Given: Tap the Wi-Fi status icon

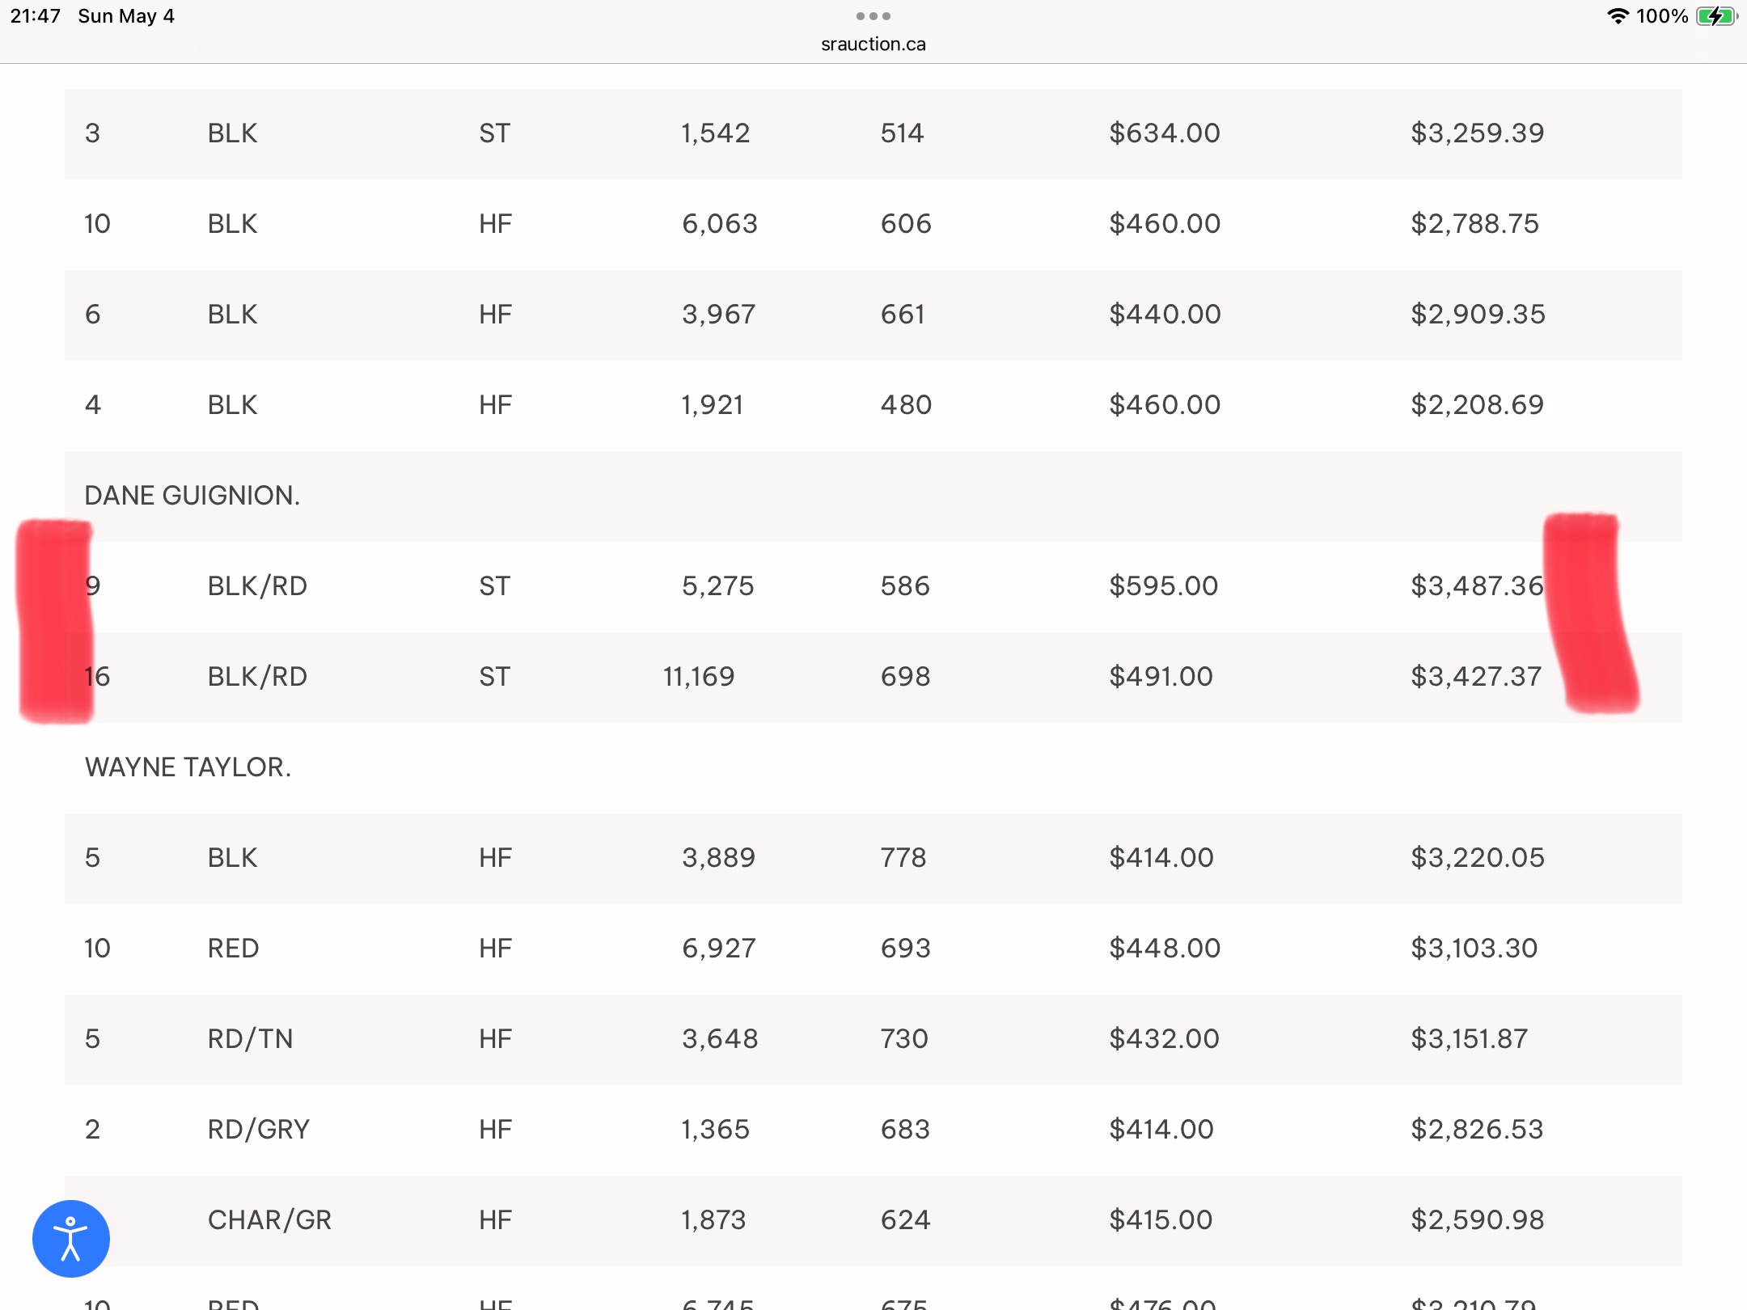Looking at the screenshot, I should tap(1618, 16).
